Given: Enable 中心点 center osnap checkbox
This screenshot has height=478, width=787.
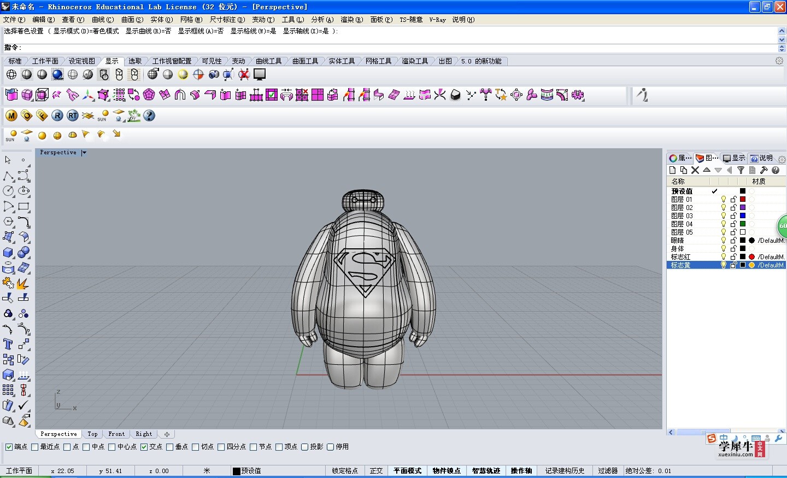Looking at the screenshot, I should 112,447.
